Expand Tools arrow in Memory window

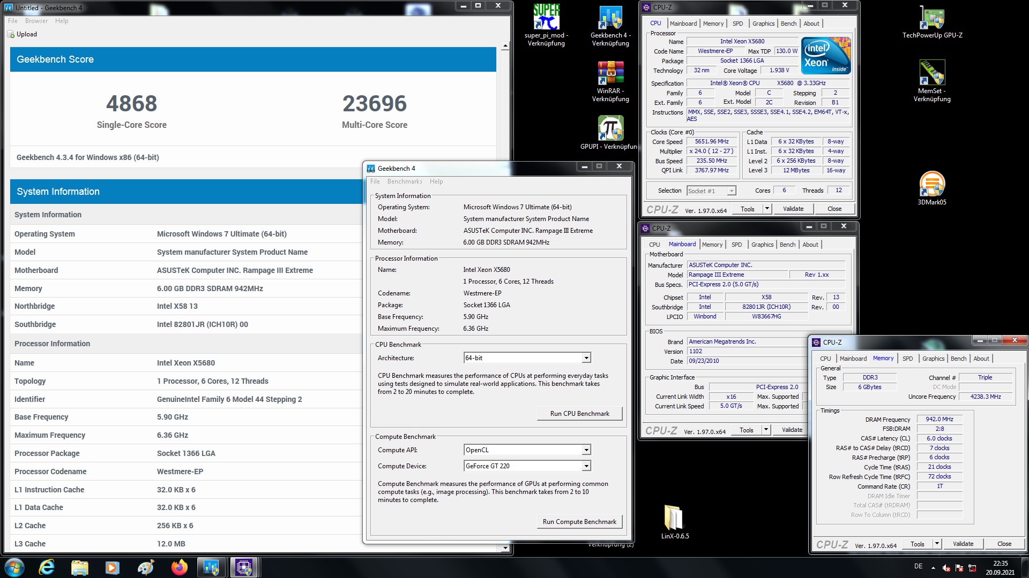click(937, 544)
